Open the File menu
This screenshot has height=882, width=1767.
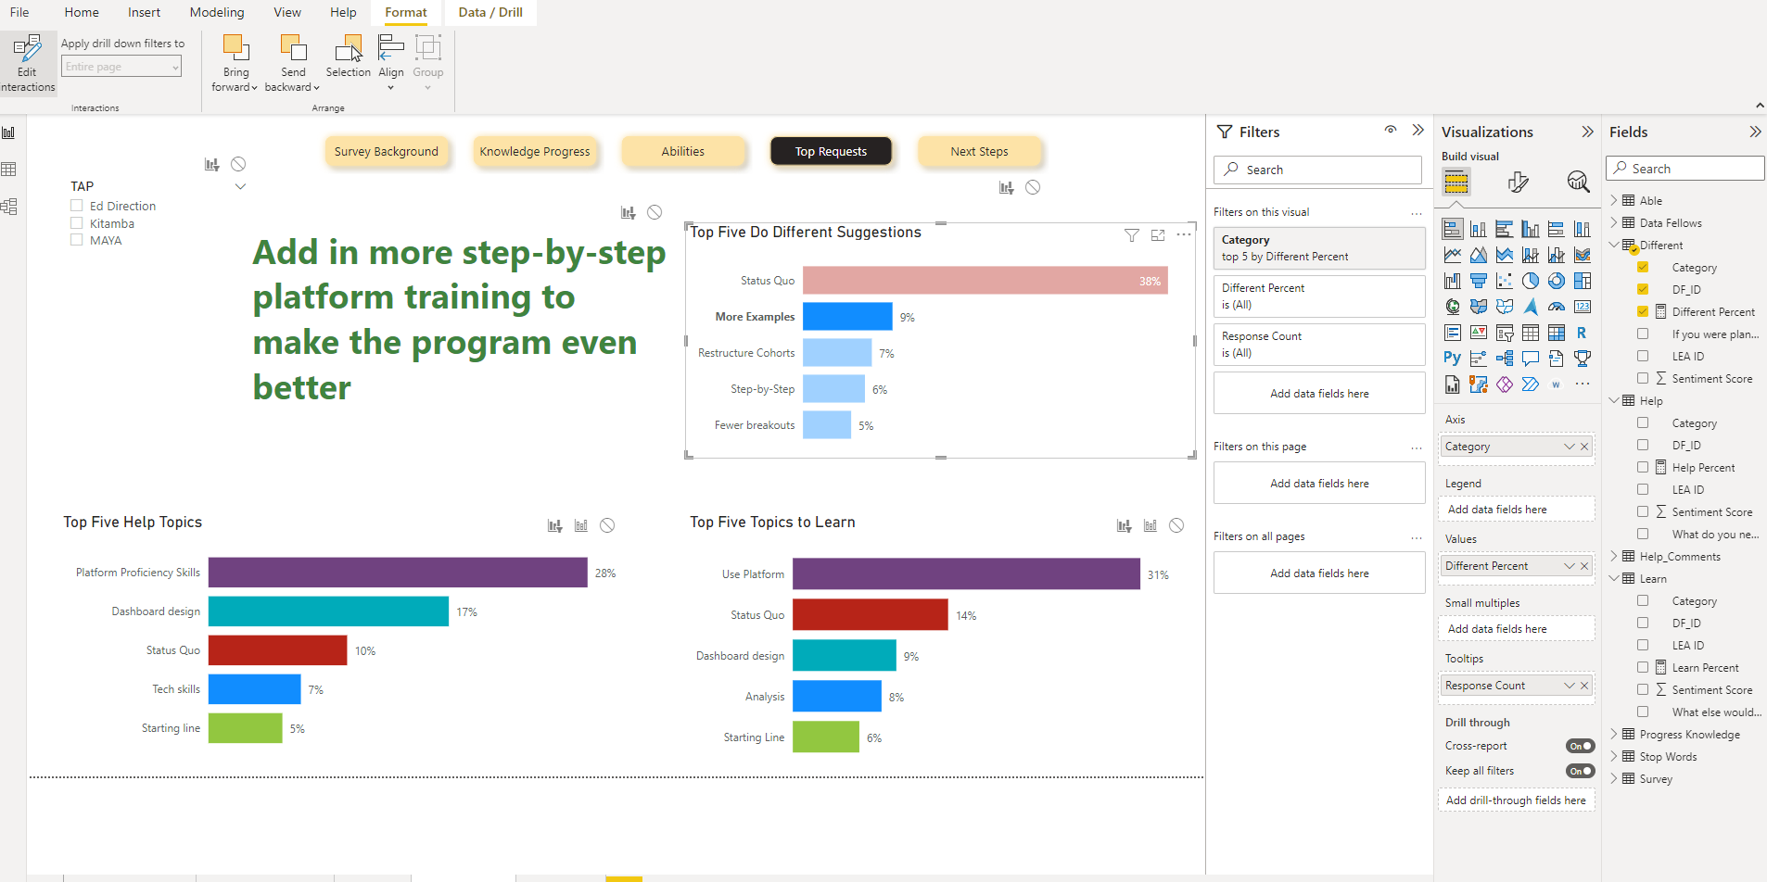pyautogui.click(x=19, y=12)
